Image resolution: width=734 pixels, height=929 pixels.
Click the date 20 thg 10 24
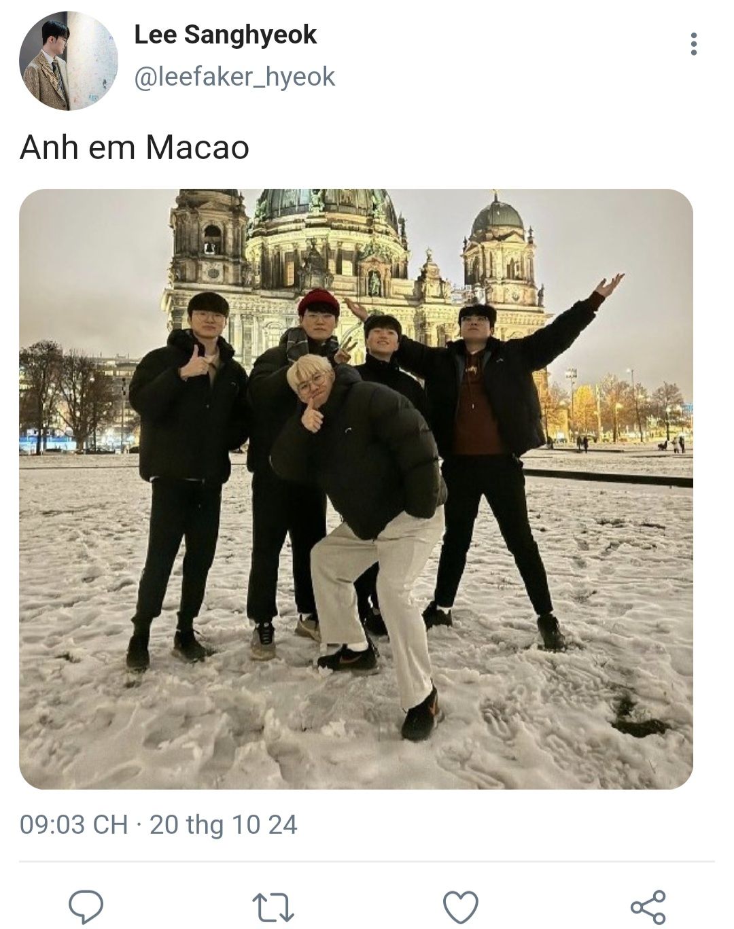tap(224, 824)
